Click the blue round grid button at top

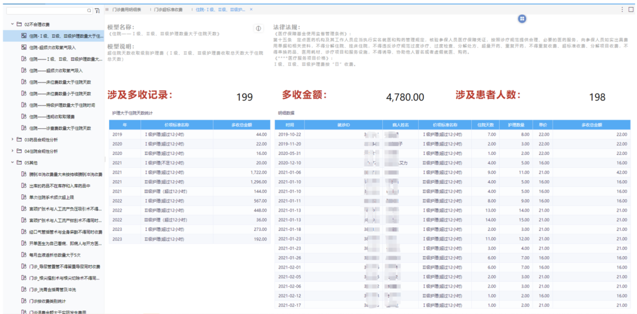click(x=522, y=19)
